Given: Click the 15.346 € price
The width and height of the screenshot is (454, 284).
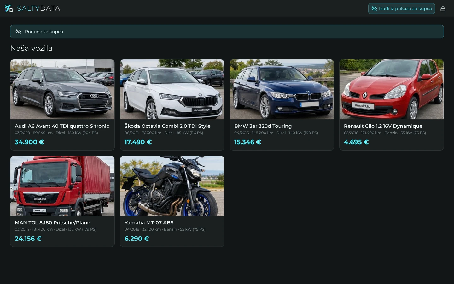Looking at the screenshot, I should (247, 142).
